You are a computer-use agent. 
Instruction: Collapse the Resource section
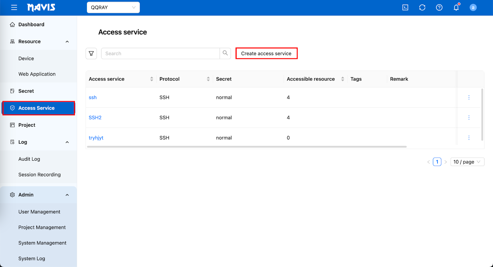coord(67,42)
